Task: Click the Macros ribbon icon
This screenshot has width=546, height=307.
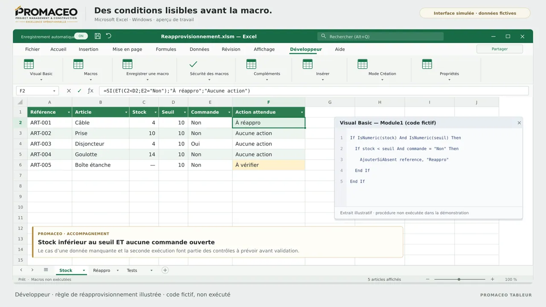Action: [78, 64]
